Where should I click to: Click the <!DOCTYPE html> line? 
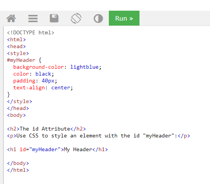click(31, 33)
